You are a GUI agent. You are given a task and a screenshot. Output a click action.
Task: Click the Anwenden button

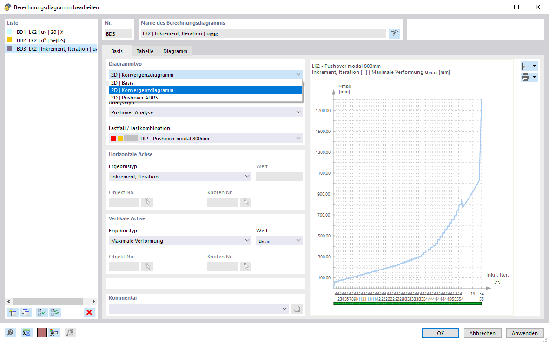tap(524, 333)
